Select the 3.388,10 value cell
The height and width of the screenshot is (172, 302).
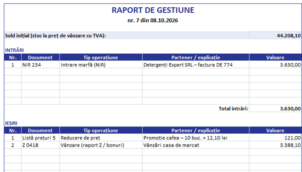275,145
